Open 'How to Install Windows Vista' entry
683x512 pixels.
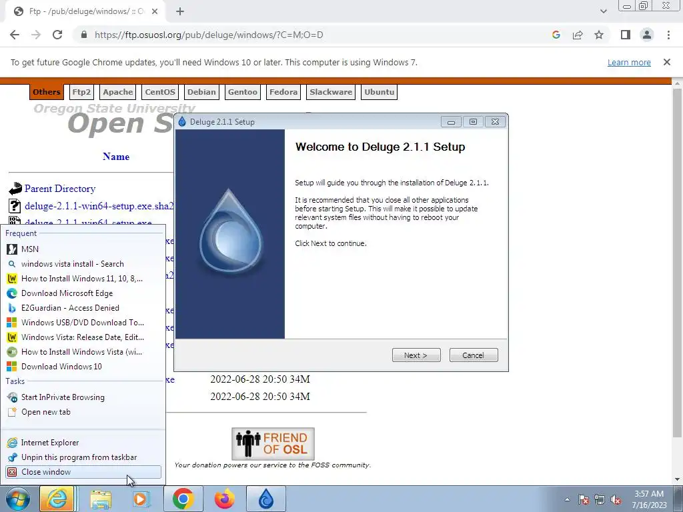point(83,352)
